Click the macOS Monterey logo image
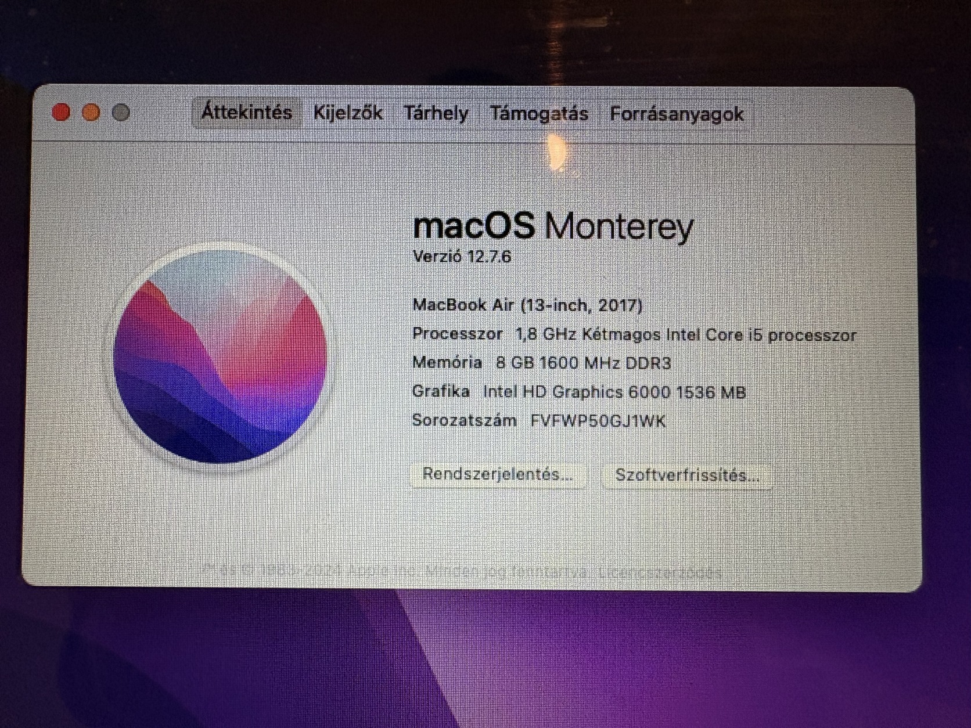Image resolution: width=971 pixels, height=728 pixels. [220, 356]
